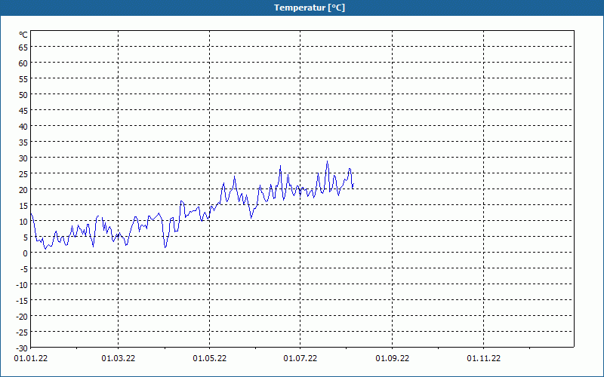Click the -5 label on the y-axis
Image resolution: width=604 pixels, height=377 pixels.
(23, 268)
